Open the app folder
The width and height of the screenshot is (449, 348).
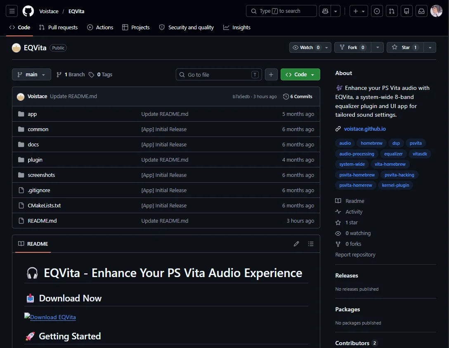pos(32,114)
